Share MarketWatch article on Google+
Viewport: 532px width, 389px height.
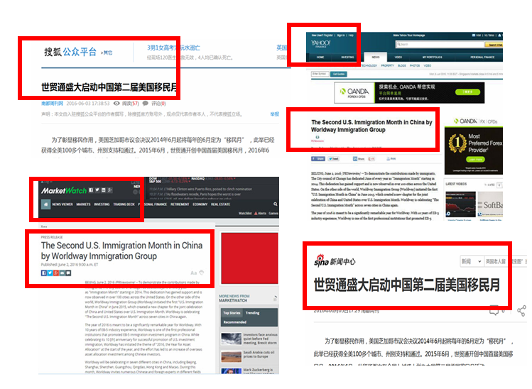click(x=56, y=273)
